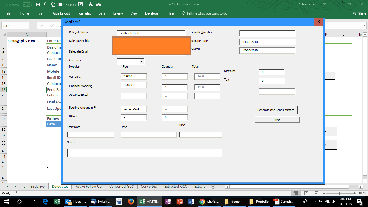368x207 pixels.
Task: Open the OneNote icon on the taskbar
Action: [168, 201]
